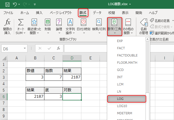This screenshot has width=174, height=120.
Task: Open the Financial (財務) functions icon
Action: pyautogui.click(x=47, y=22)
